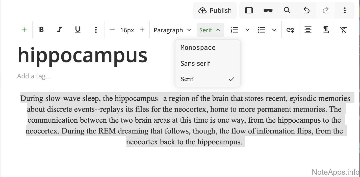Screen dimensions: 360x177
Task: Open text alignment options
Action: pos(308,30)
